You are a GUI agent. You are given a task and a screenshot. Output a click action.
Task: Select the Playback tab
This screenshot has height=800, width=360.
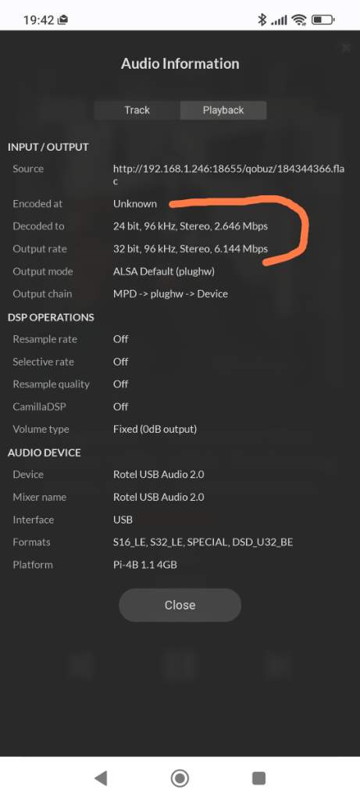pos(223,110)
